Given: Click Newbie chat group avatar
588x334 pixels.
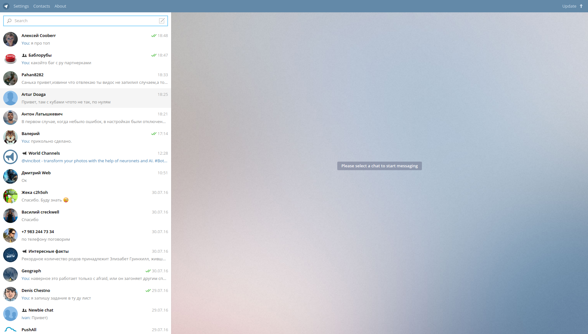Looking at the screenshot, I should pyautogui.click(x=10, y=314).
